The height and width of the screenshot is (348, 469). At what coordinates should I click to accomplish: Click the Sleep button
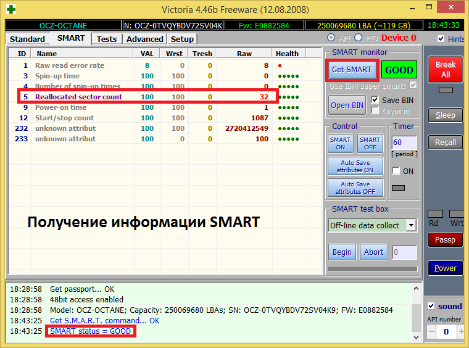pyautogui.click(x=446, y=115)
